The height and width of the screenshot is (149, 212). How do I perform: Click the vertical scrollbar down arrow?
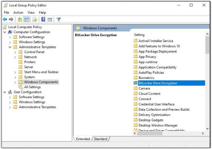(207, 129)
